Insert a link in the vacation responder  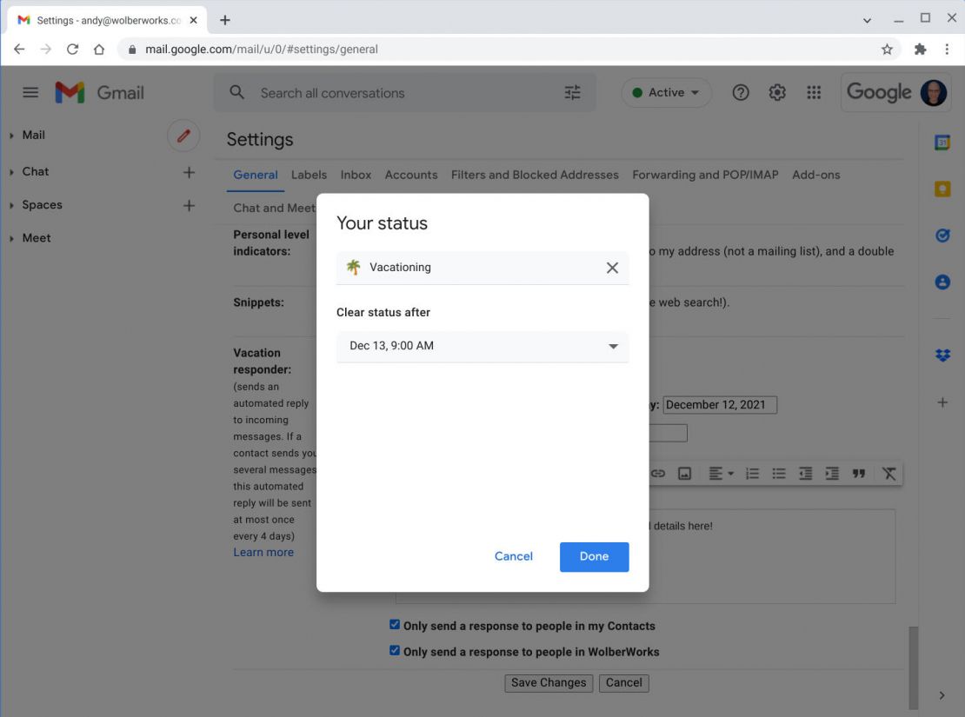(x=658, y=473)
